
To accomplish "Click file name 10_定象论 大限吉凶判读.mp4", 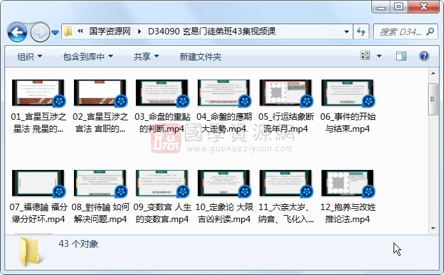I will coord(224,213).
